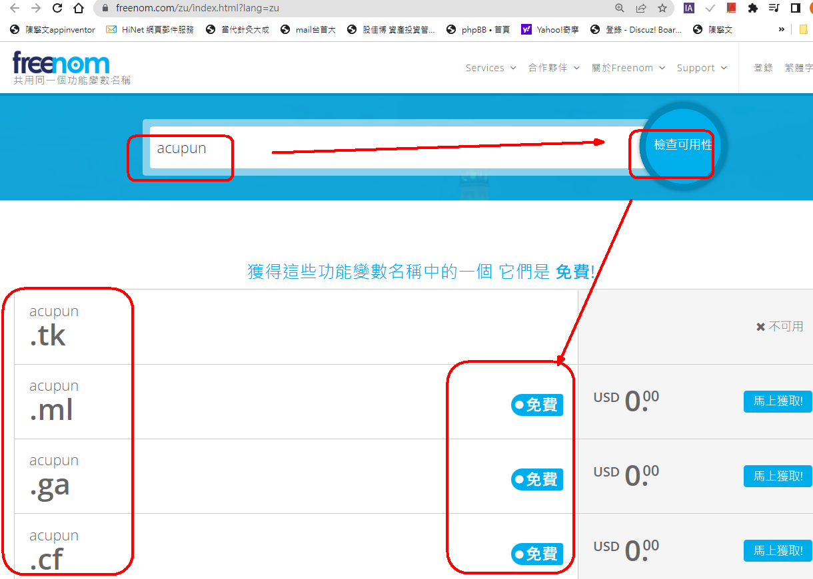Share this page from address bar
The height and width of the screenshot is (579, 813).
pyautogui.click(x=641, y=8)
